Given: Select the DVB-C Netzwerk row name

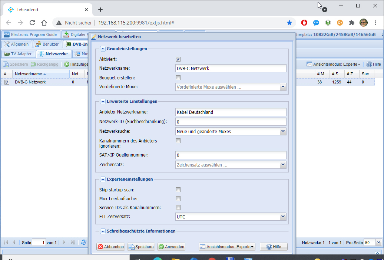Looking at the screenshot, I should click(30, 82).
